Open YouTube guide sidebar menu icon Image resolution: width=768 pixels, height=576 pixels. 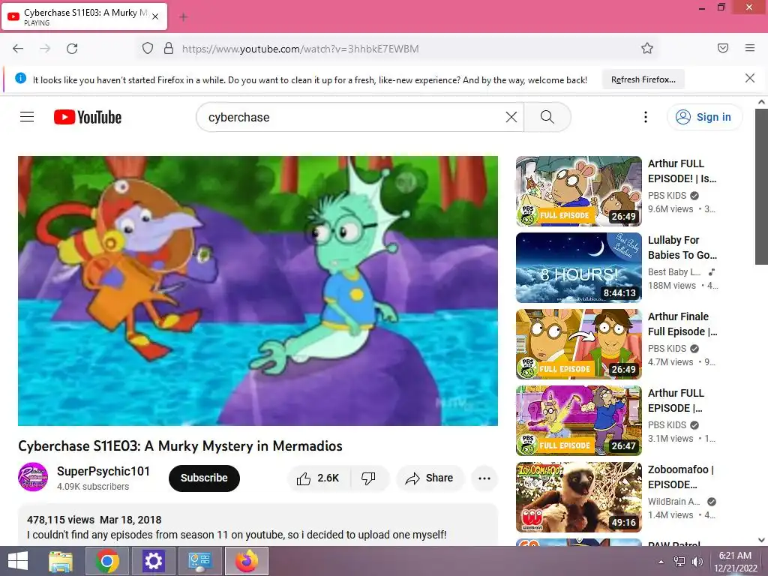coord(27,117)
